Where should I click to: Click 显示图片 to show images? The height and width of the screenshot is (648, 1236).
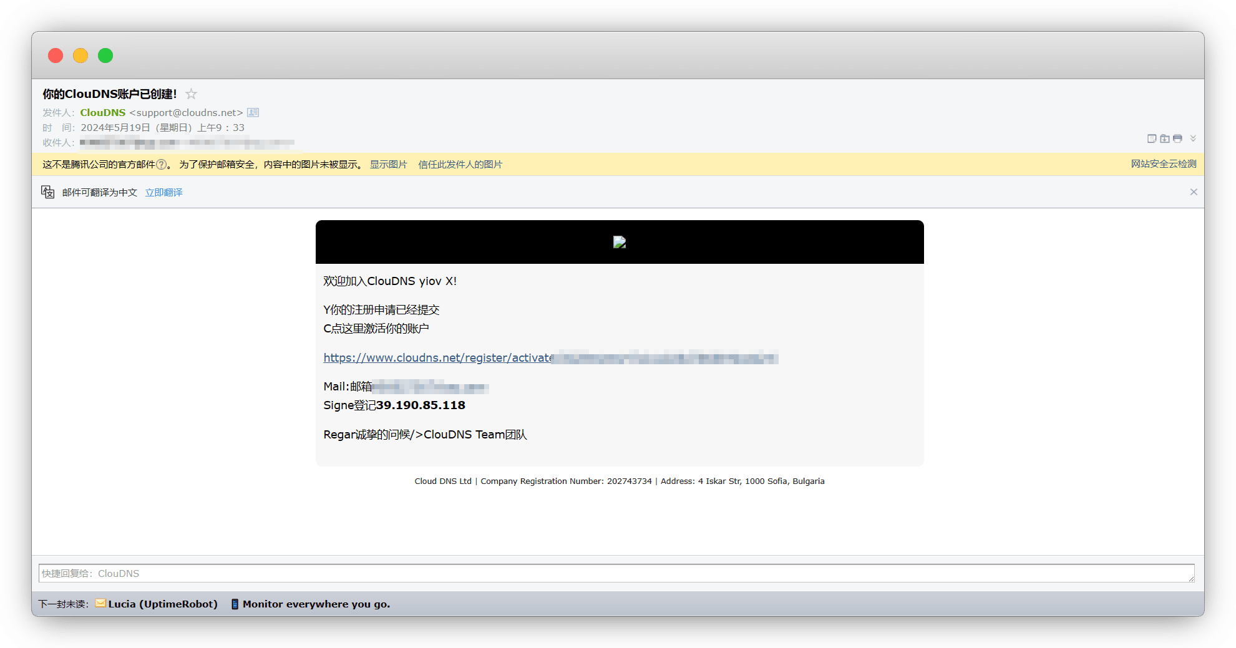point(388,165)
